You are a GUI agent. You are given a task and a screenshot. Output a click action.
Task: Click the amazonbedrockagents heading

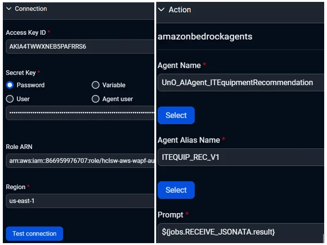[x=205, y=36]
